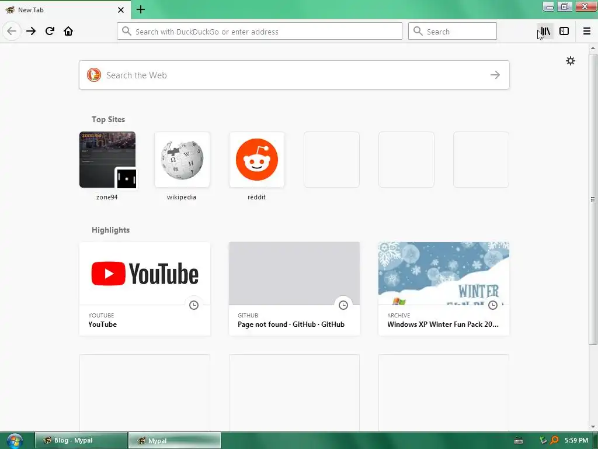The image size is (598, 449).
Task: Click the Highlights section heading
Action: click(x=110, y=230)
